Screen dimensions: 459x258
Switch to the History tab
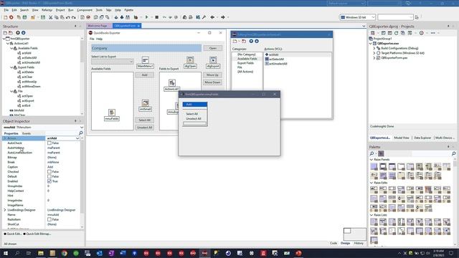coord(359,243)
